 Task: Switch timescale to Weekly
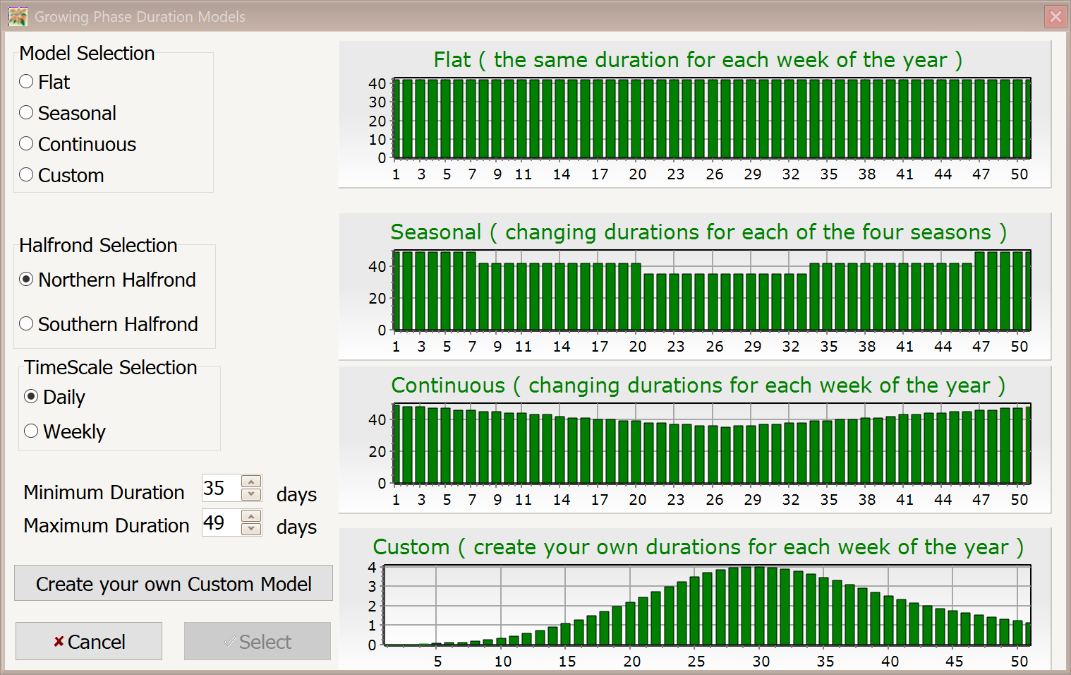click(x=31, y=431)
